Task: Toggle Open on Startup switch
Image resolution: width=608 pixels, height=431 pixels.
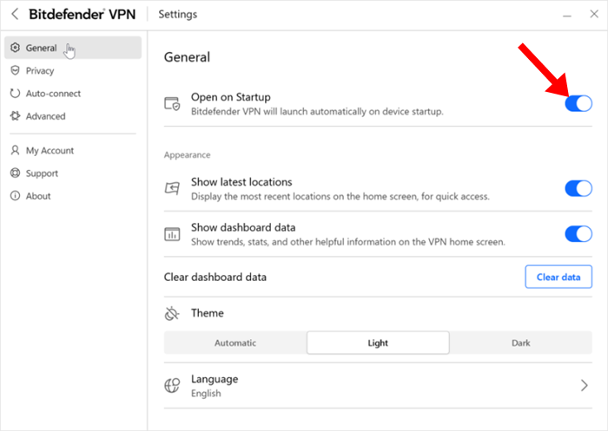Action: 578,103
